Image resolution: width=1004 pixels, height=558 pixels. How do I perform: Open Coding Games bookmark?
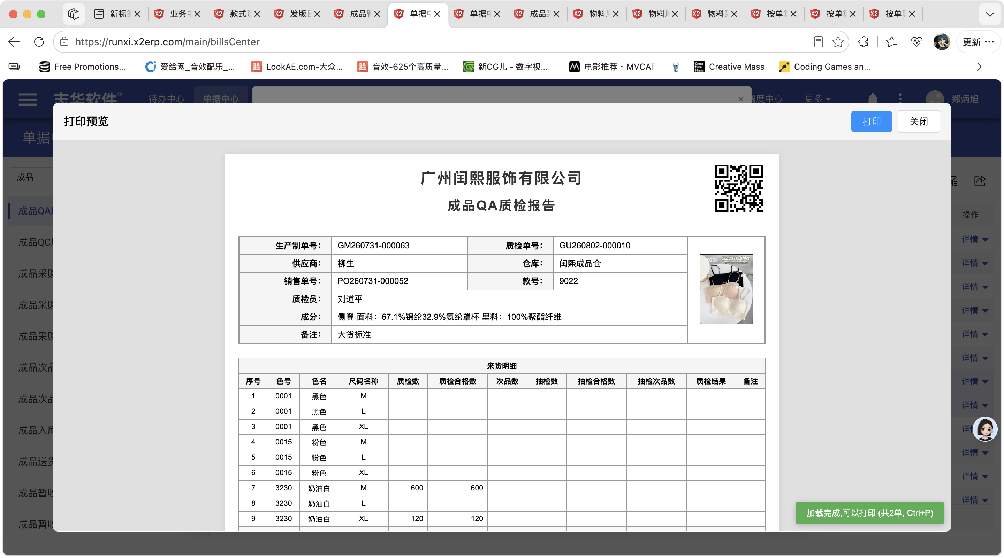click(825, 67)
